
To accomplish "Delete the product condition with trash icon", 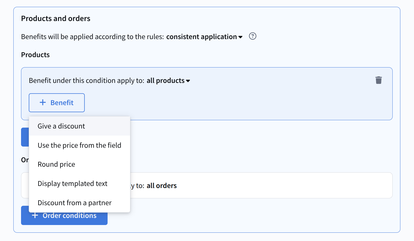I will tap(378, 80).
